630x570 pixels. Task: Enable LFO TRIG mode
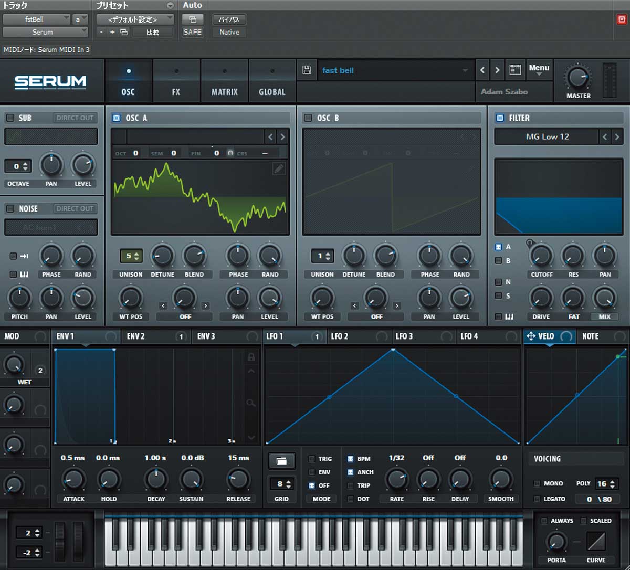click(x=312, y=459)
